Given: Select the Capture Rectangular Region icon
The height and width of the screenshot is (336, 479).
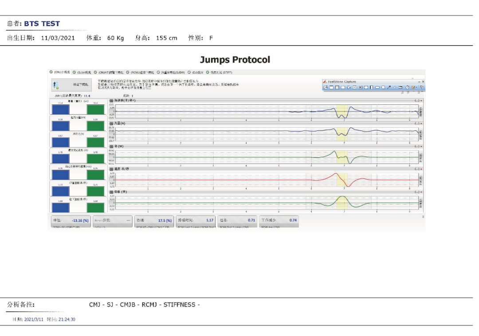Looking at the screenshot, I should (343, 87).
